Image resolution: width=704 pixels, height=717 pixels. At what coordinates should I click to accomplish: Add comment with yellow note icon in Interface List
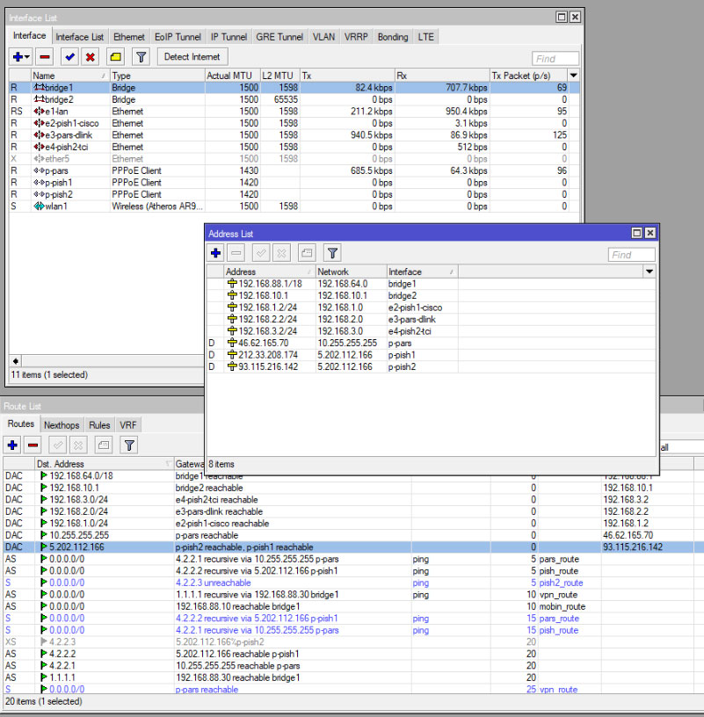tap(116, 57)
